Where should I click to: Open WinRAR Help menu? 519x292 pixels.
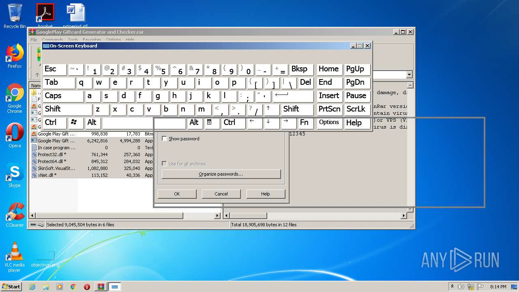[x=130, y=40]
